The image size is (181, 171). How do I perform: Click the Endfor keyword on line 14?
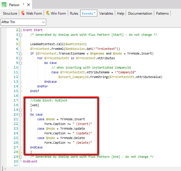click(x=43, y=86)
